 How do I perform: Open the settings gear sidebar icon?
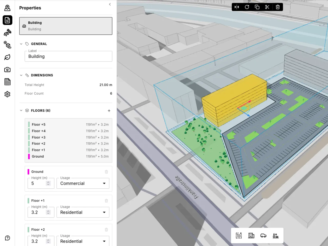point(7,94)
